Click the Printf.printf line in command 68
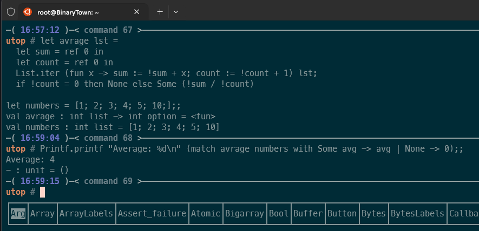 pos(233,149)
